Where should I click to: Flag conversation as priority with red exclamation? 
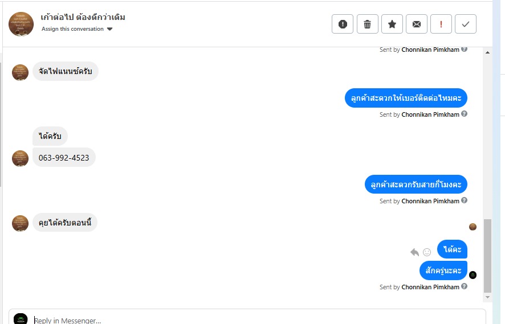(x=441, y=24)
